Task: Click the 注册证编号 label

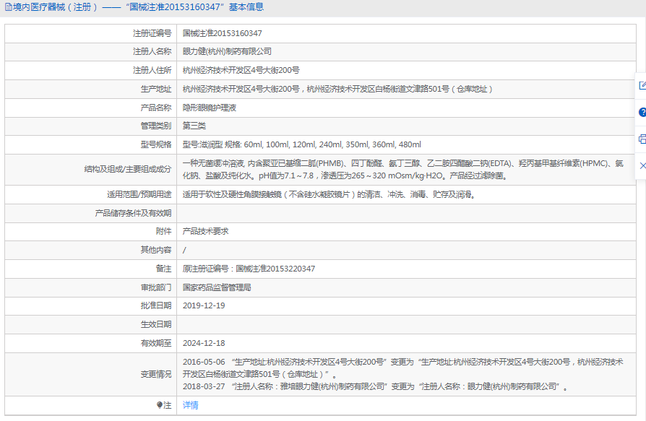Action: [x=152, y=33]
